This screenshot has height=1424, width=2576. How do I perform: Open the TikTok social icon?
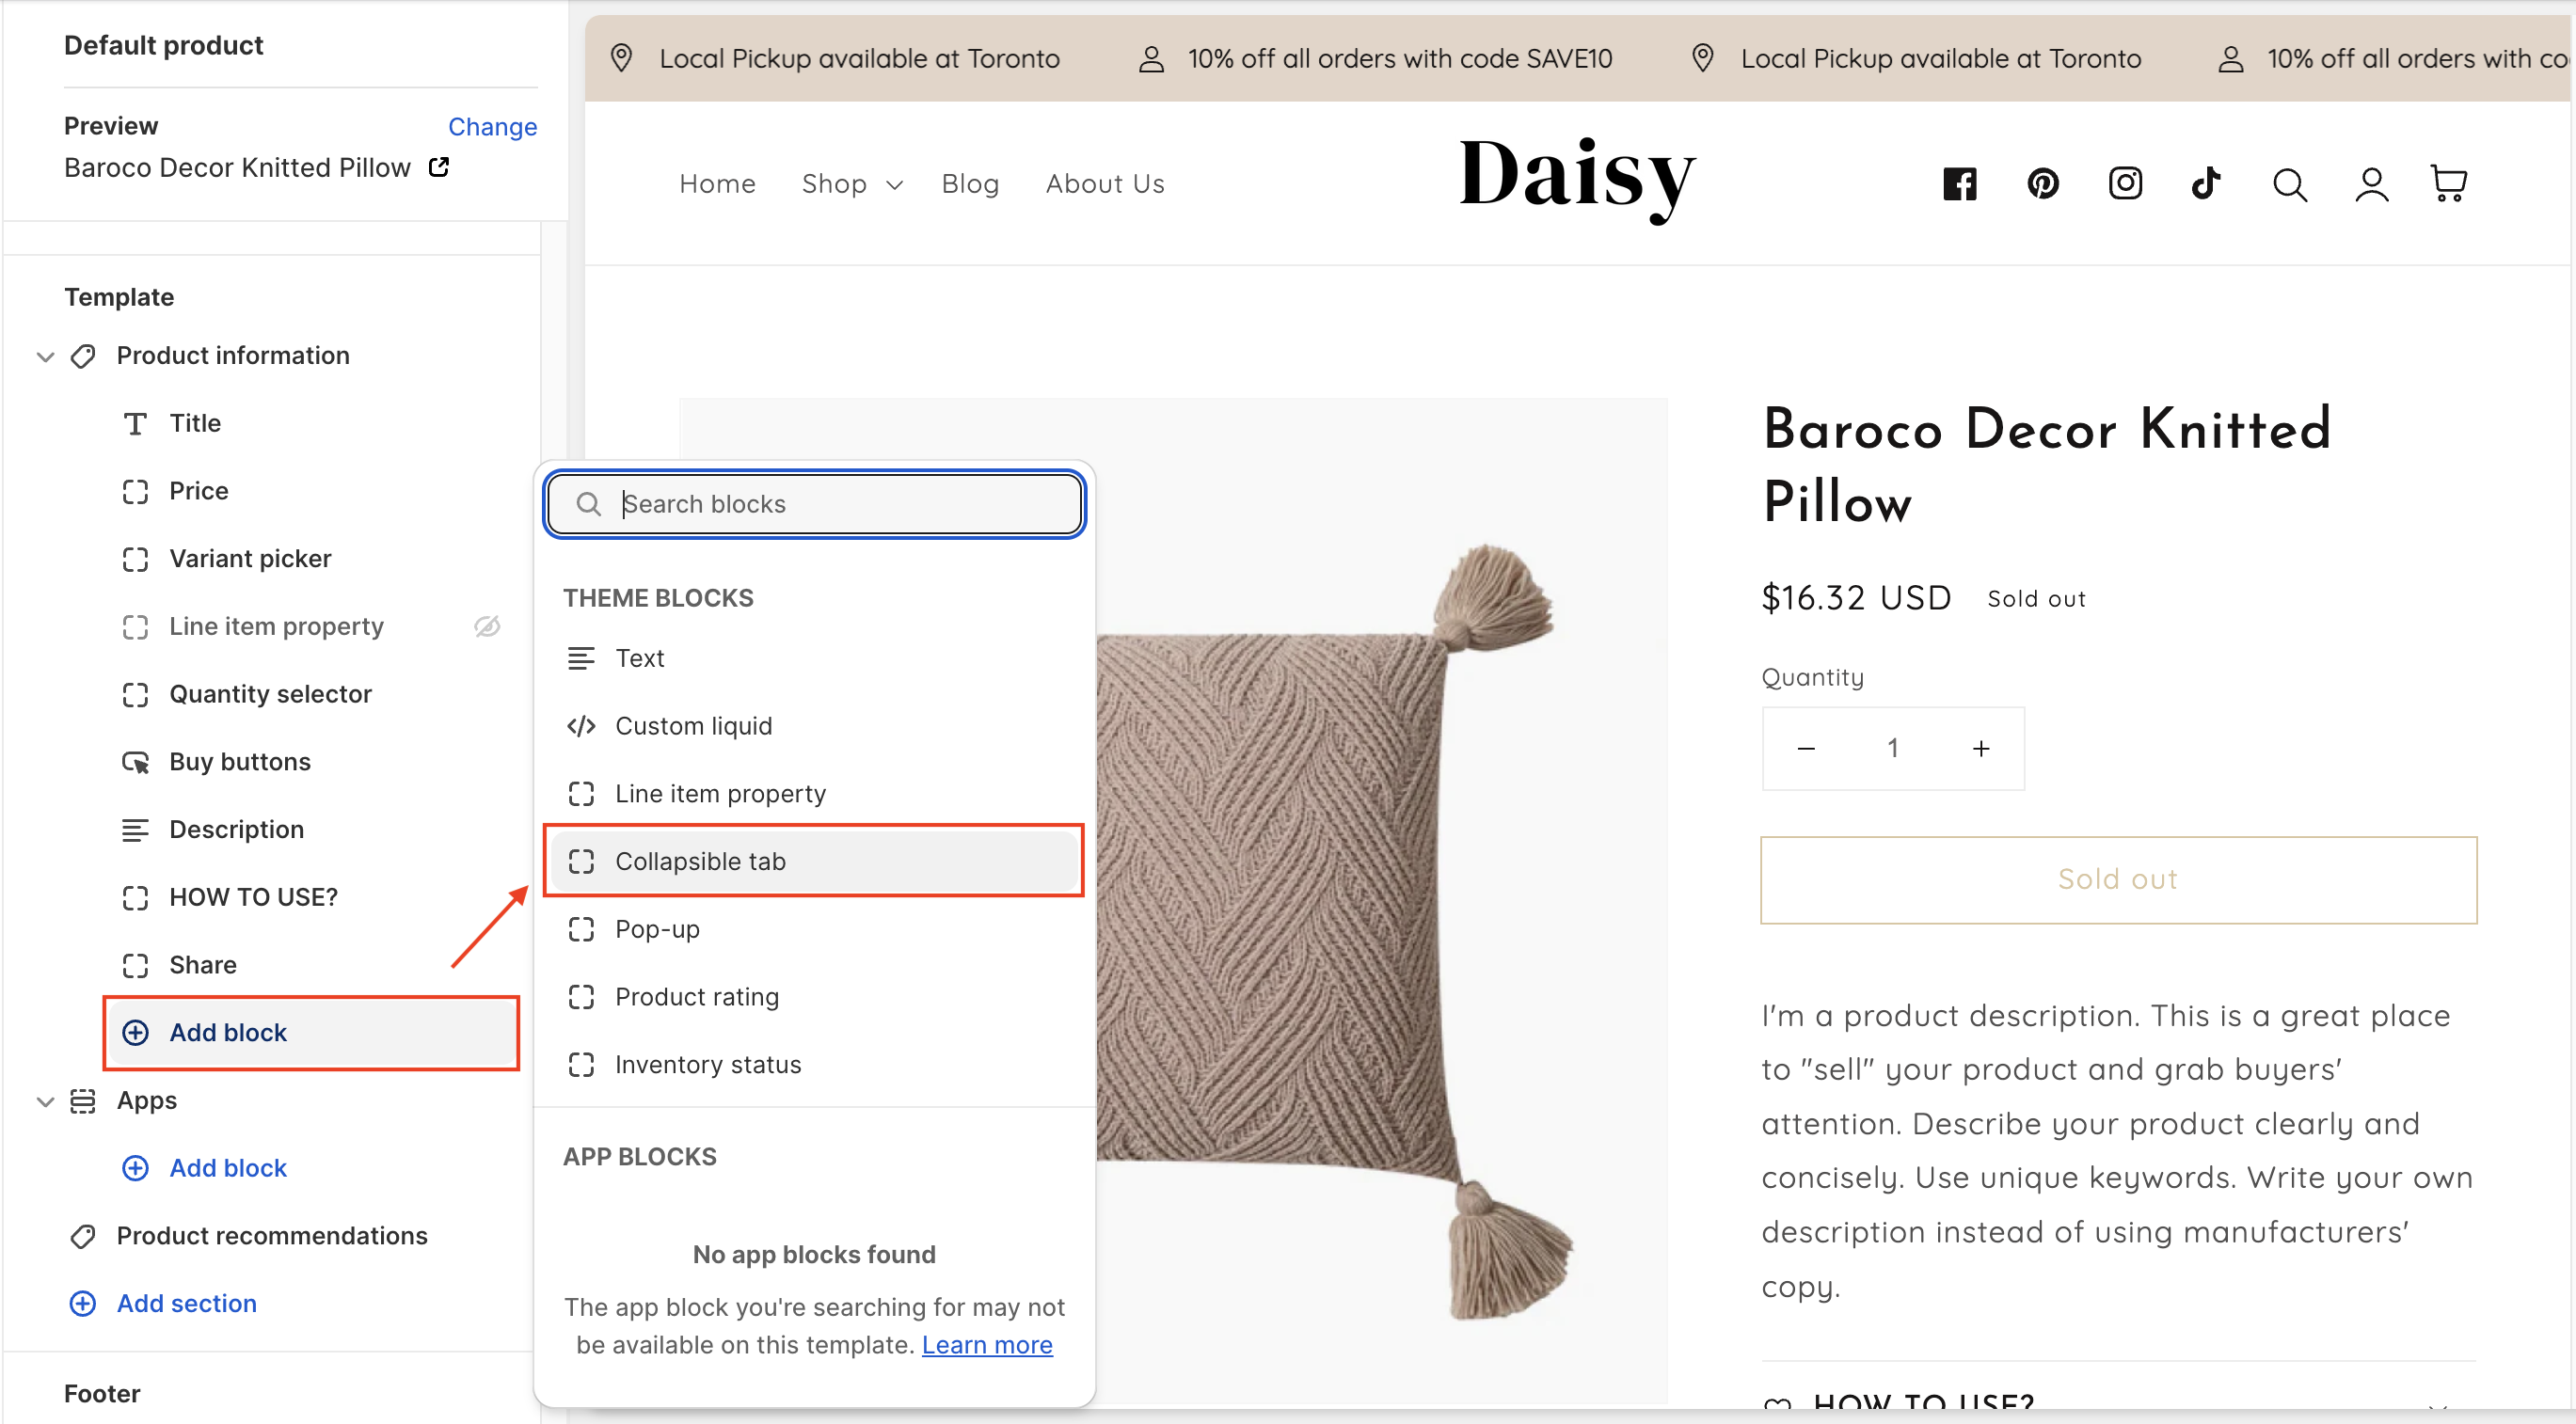click(2205, 184)
